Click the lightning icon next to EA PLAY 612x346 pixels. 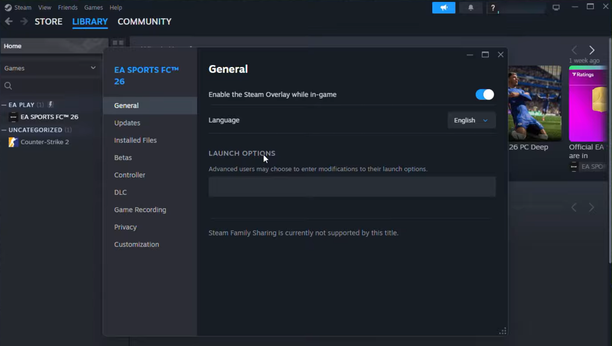[x=50, y=105]
